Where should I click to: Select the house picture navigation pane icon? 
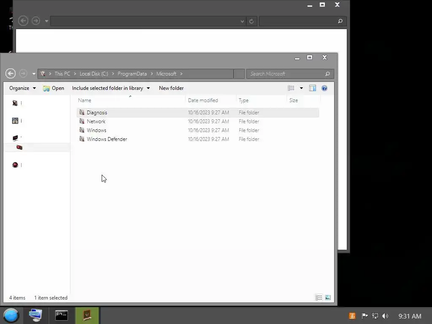click(x=15, y=121)
